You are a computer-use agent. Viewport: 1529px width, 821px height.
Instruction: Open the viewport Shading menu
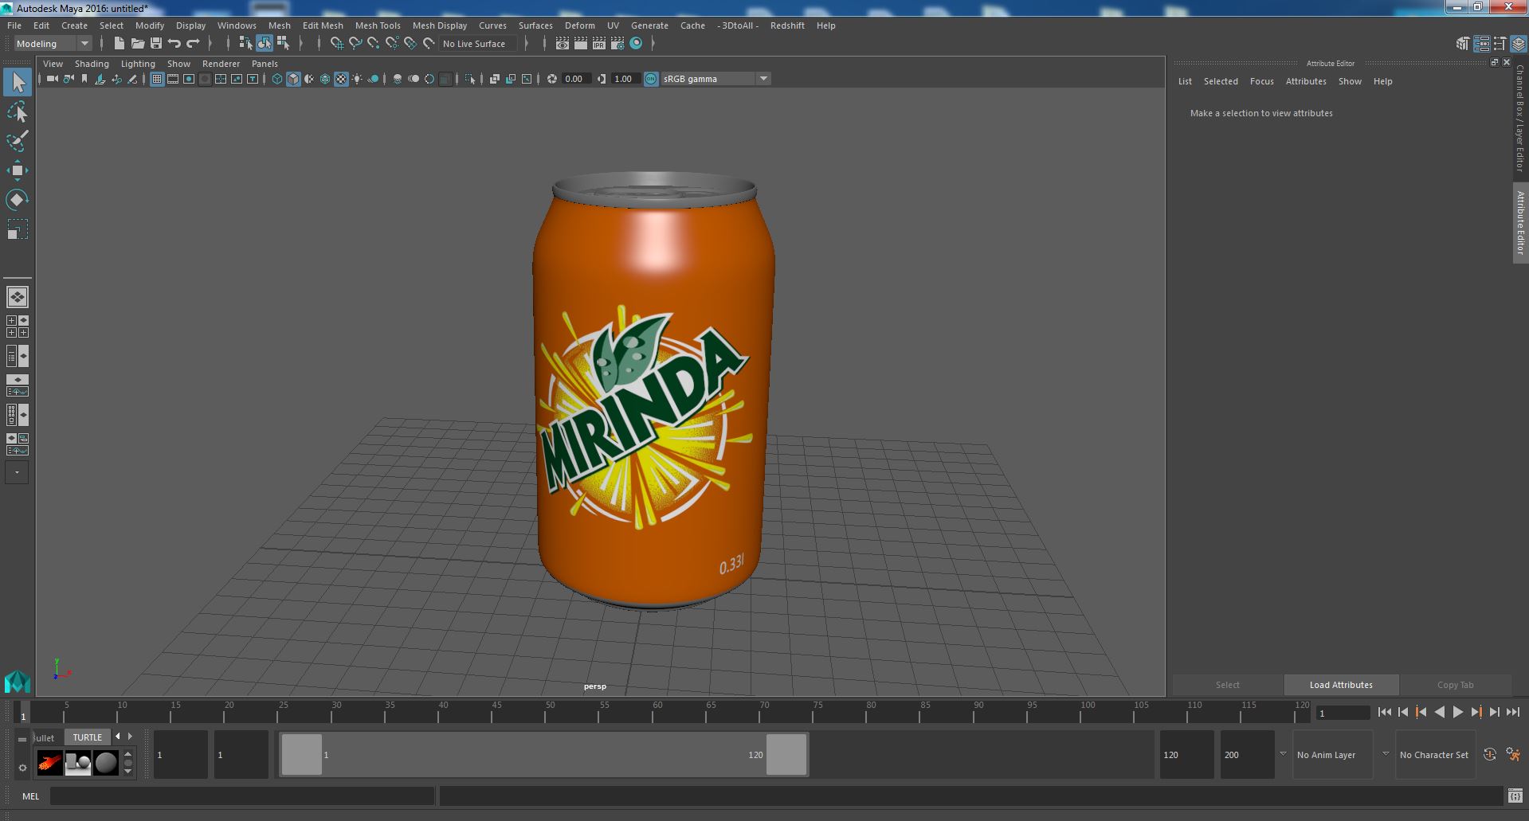click(92, 64)
